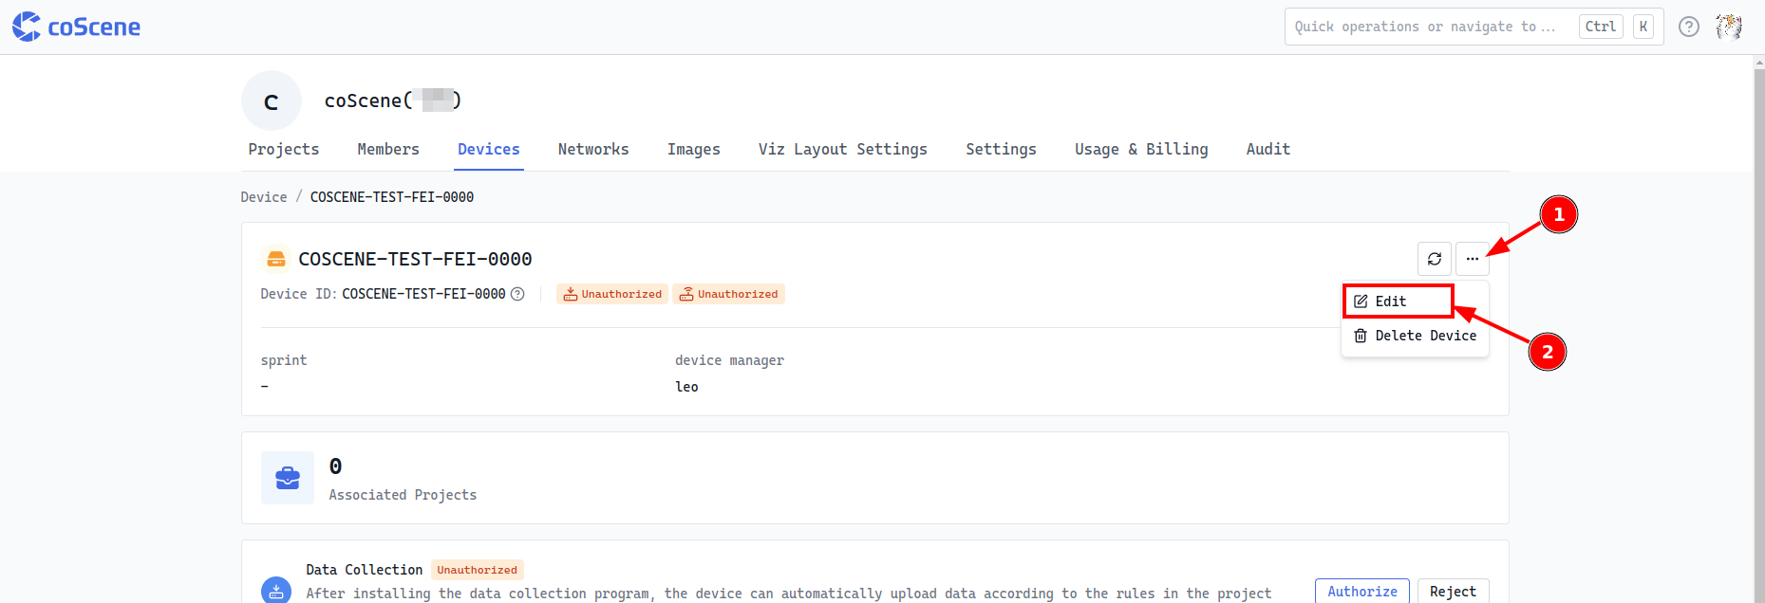
Task: Click the Device ID help tooltip icon
Action: click(517, 294)
